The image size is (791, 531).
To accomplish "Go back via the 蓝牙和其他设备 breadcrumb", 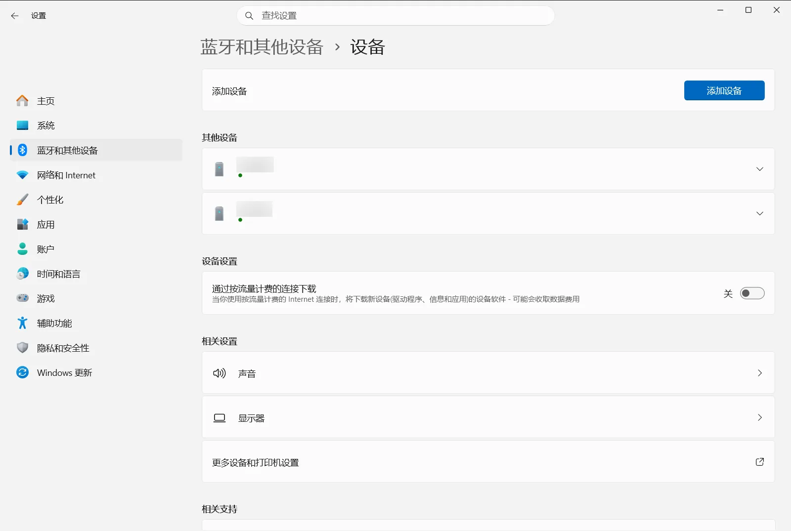I will 262,47.
